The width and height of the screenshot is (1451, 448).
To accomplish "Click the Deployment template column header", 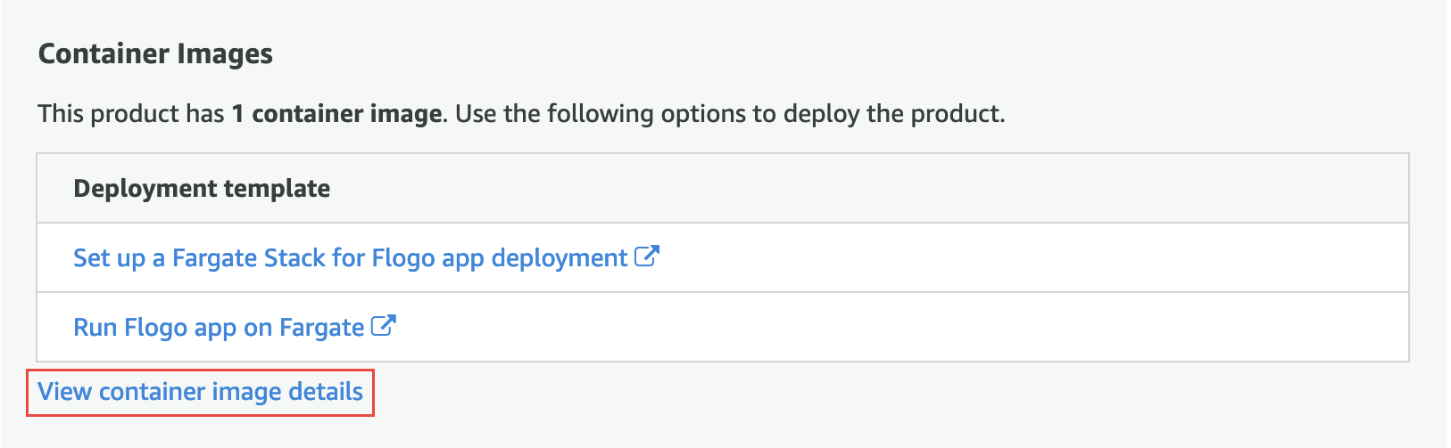I will tap(202, 189).
